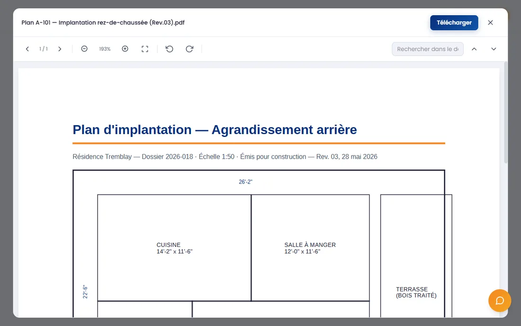Jump to previous search result arrow
This screenshot has width=521, height=326.
click(x=474, y=49)
